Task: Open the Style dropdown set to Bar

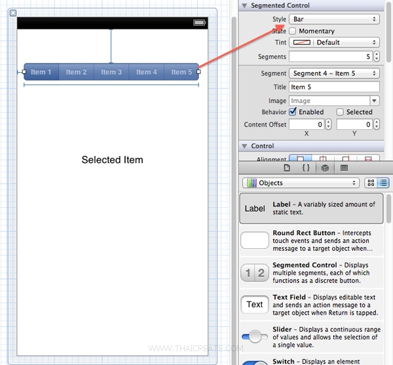Action: (x=334, y=19)
